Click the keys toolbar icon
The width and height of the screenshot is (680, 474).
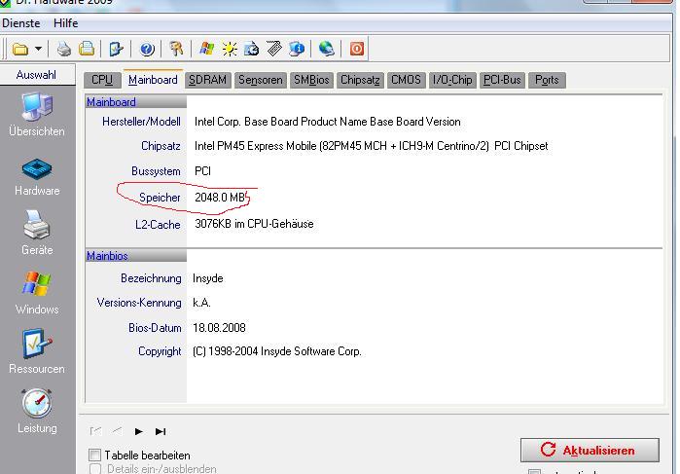[176, 49]
